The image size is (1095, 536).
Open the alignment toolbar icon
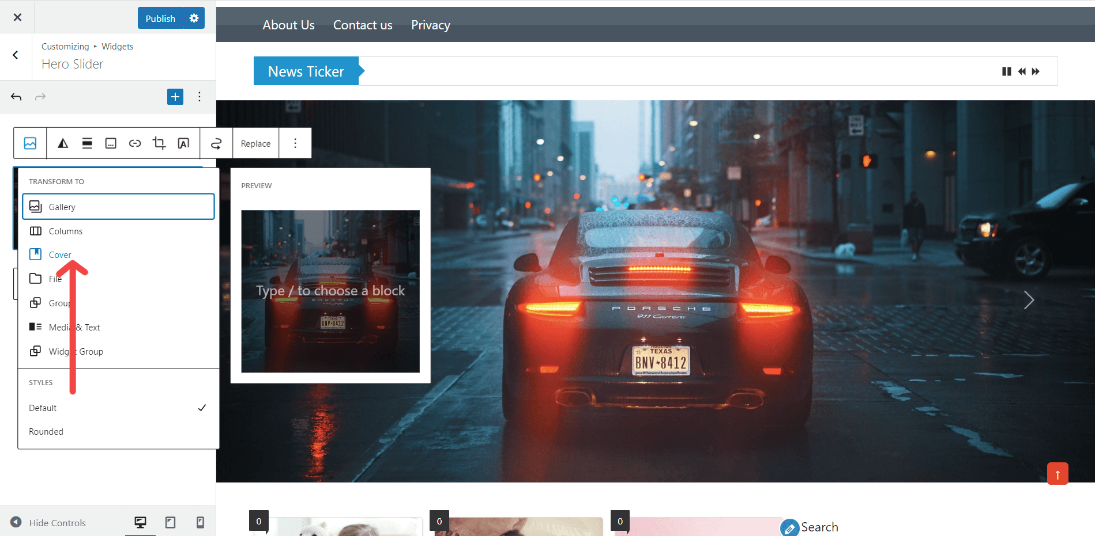pyautogui.click(x=87, y=143)
